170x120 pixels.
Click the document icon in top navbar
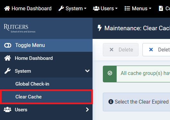click(161, 8)
